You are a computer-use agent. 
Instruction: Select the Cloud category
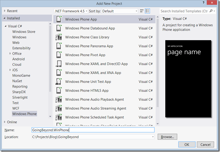(x=17, y=64)
